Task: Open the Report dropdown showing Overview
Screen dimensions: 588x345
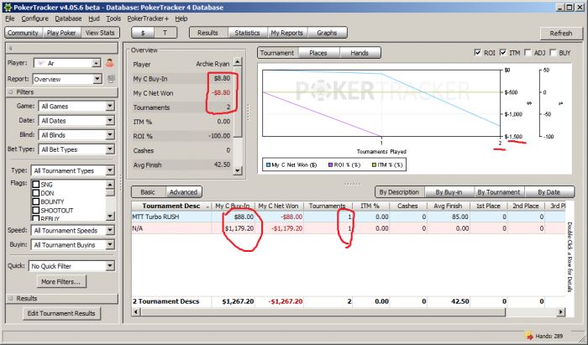Action: pos(97,79)
